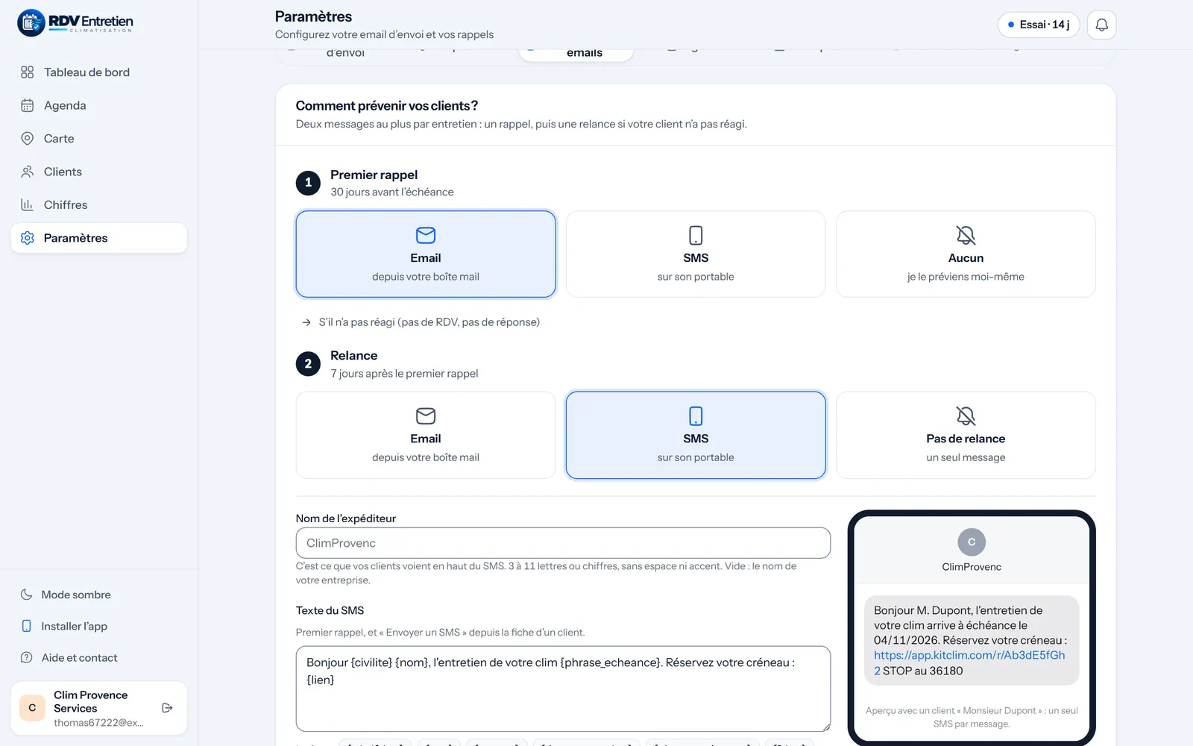Click the "Premier rappel, et « Envoyer un SMS »" hint
The image size is (1193, 746).
coord(441,633)
